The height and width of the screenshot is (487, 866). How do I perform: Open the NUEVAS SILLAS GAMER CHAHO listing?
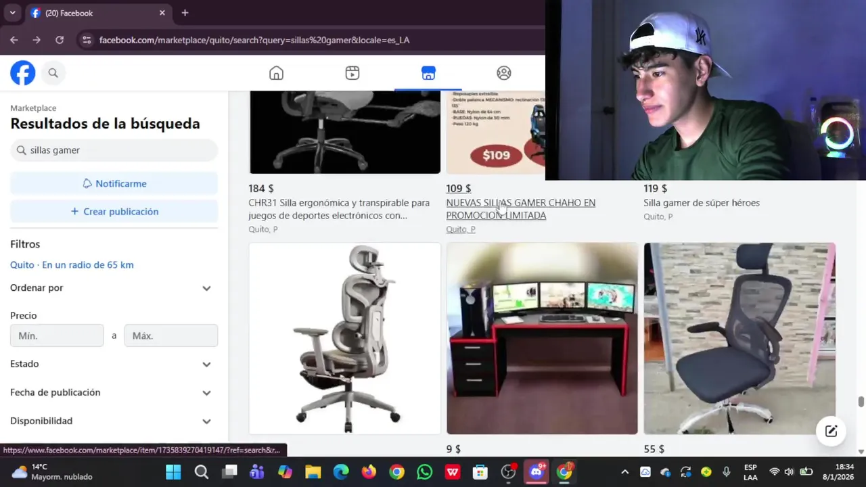[x=520, y=209]
